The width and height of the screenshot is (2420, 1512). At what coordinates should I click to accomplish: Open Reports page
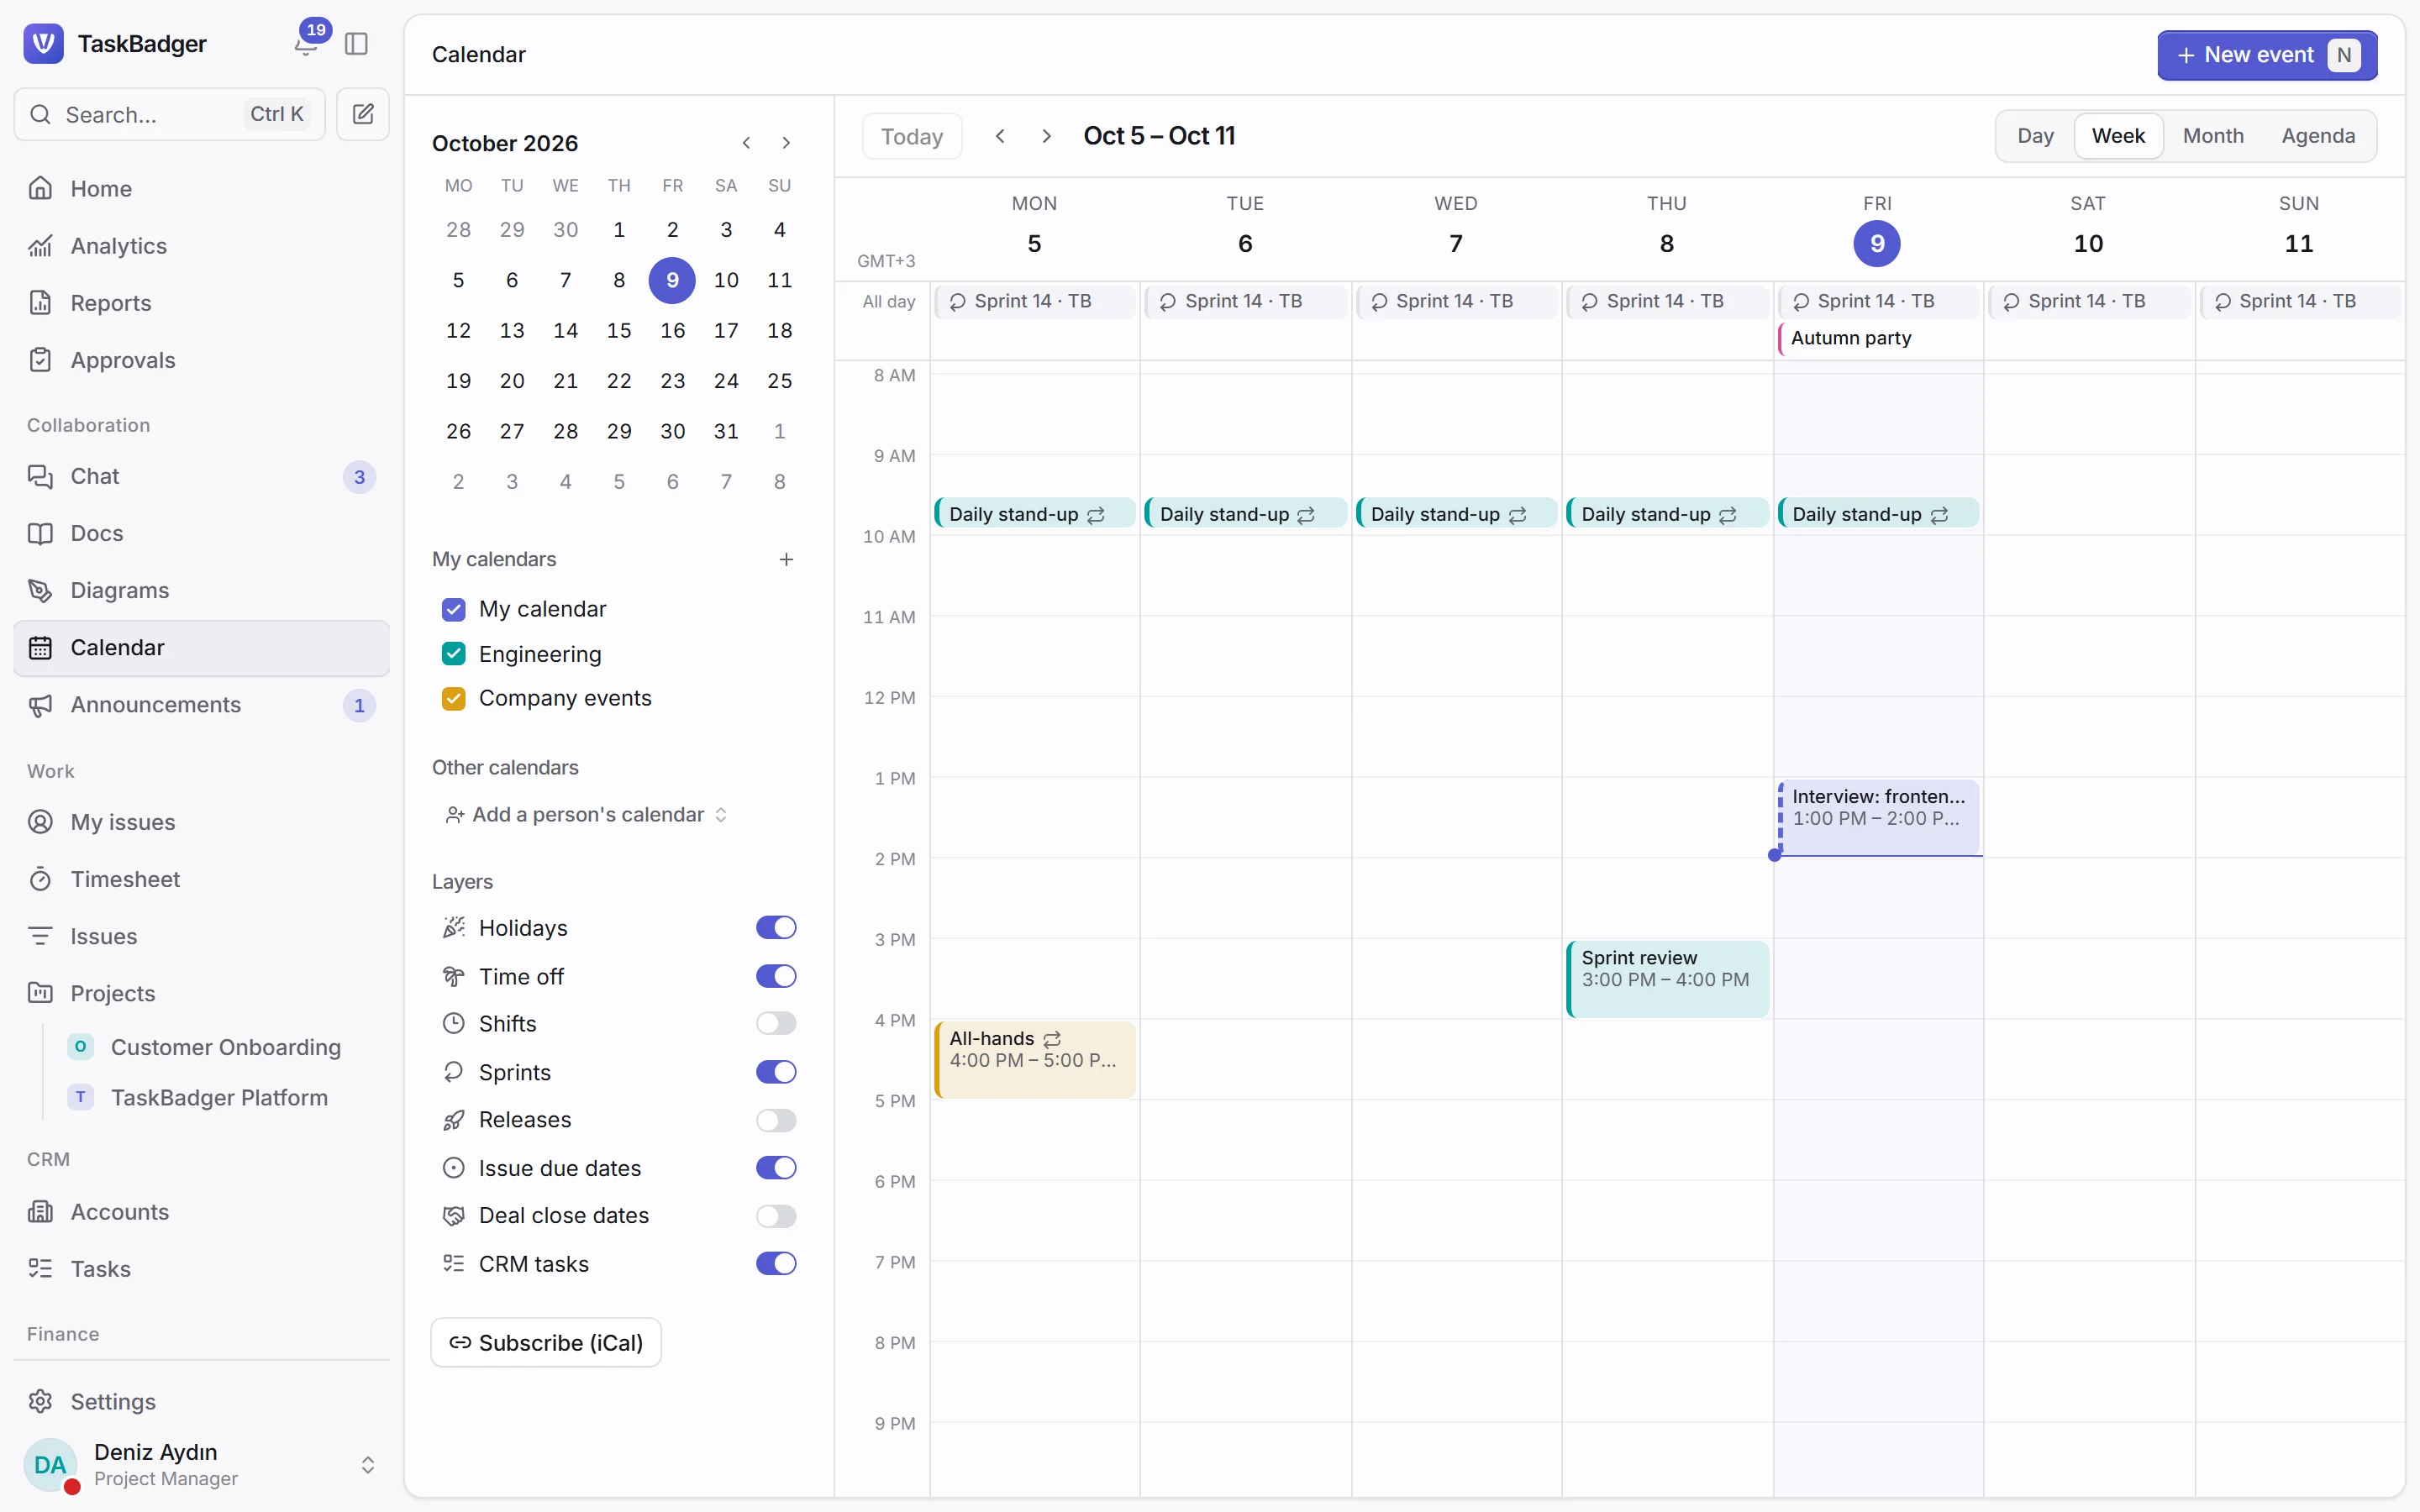201,302
